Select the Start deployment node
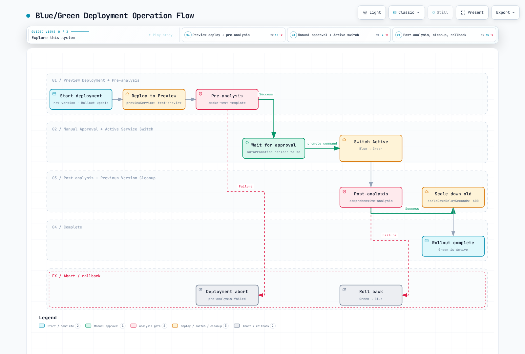Viewport: 525px width, 354px height. tap(81, 99)
